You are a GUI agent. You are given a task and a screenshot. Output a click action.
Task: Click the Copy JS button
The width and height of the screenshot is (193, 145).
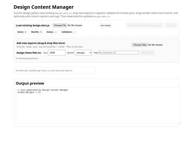171,25
